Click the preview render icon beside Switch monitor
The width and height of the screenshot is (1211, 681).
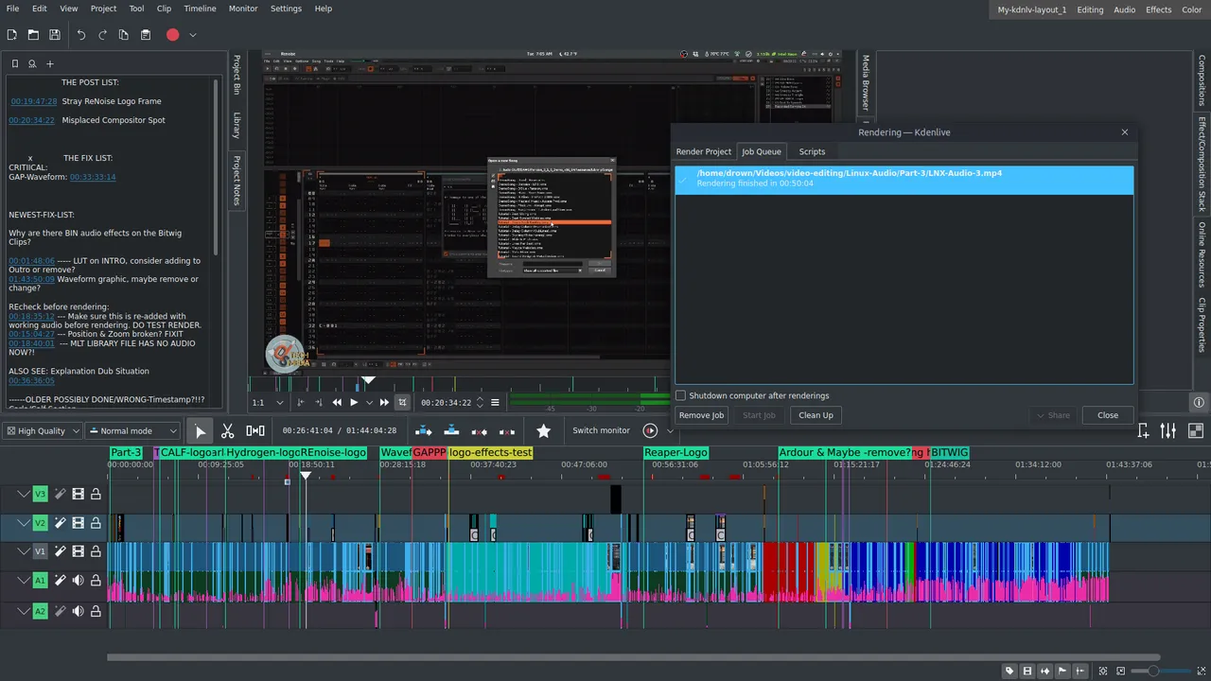[x=650, y=430]
